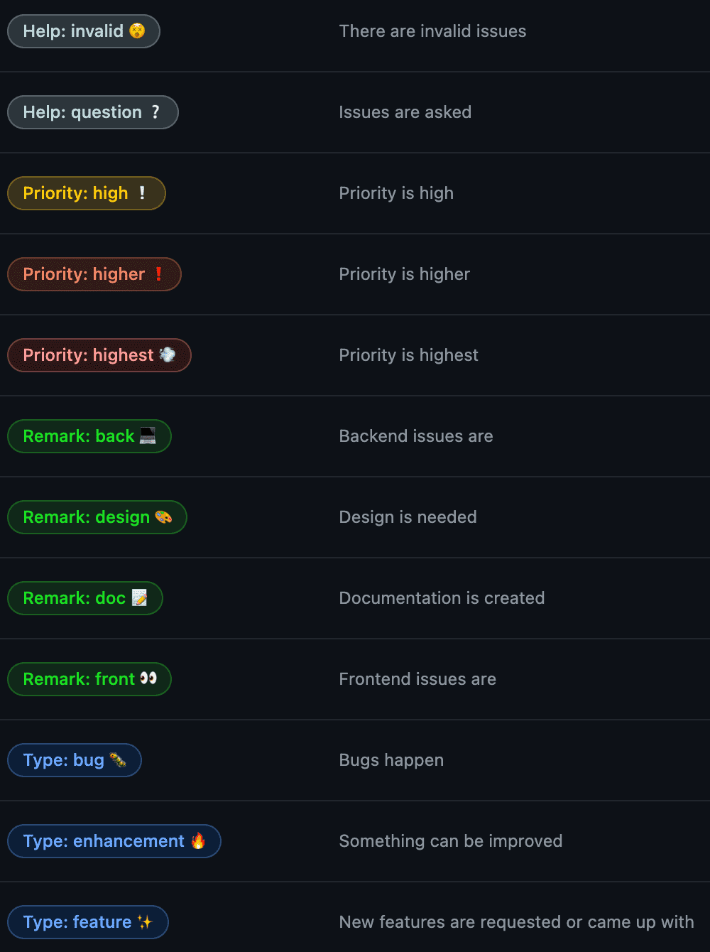The width and height of the screenshot is (710, 952).
Task: Click the "New features are requested" description
Action: (x=516, y=922)
